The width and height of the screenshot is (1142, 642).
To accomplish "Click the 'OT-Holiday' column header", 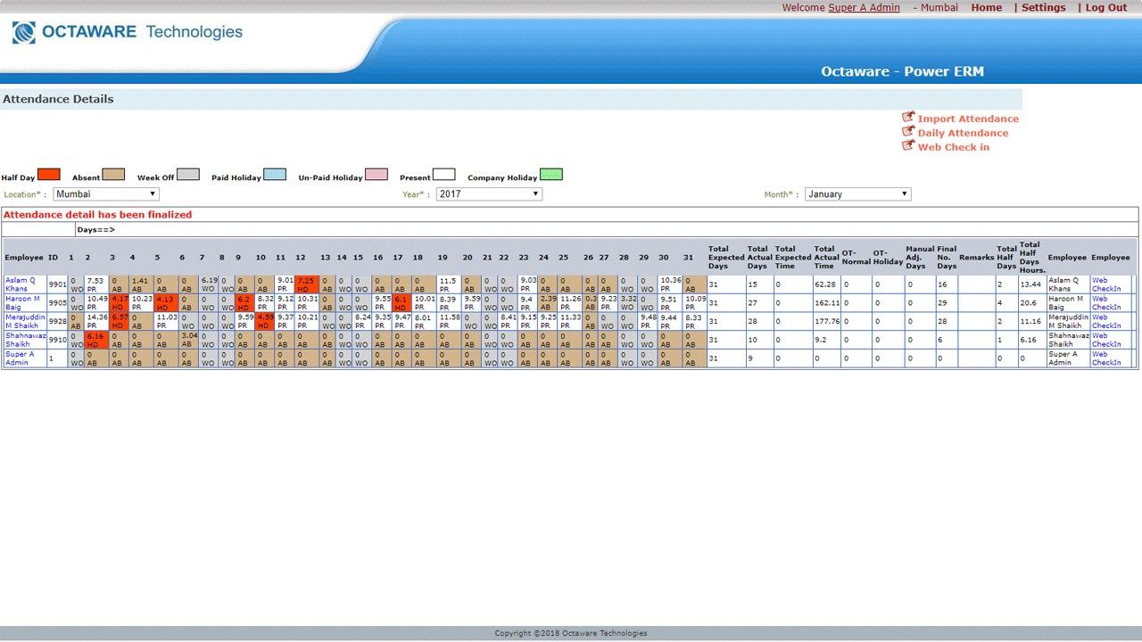I will pos(888,258).
